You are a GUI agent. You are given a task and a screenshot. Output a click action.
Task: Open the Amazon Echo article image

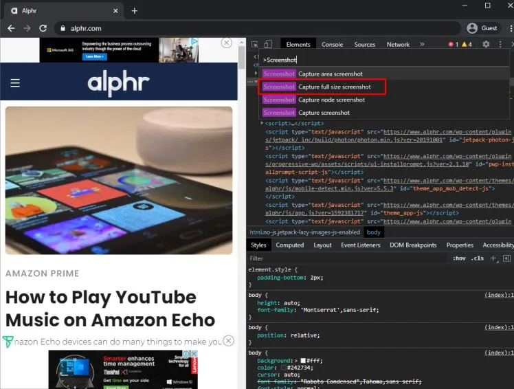point(119,180)
